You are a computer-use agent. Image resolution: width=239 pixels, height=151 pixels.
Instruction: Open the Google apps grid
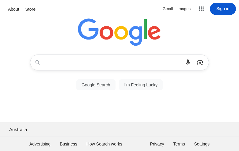201,9
